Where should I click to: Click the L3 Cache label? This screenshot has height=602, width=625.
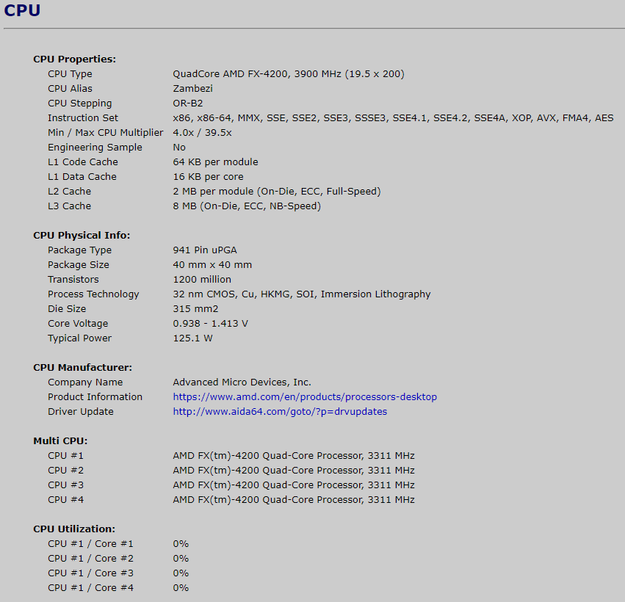[69, 206]
